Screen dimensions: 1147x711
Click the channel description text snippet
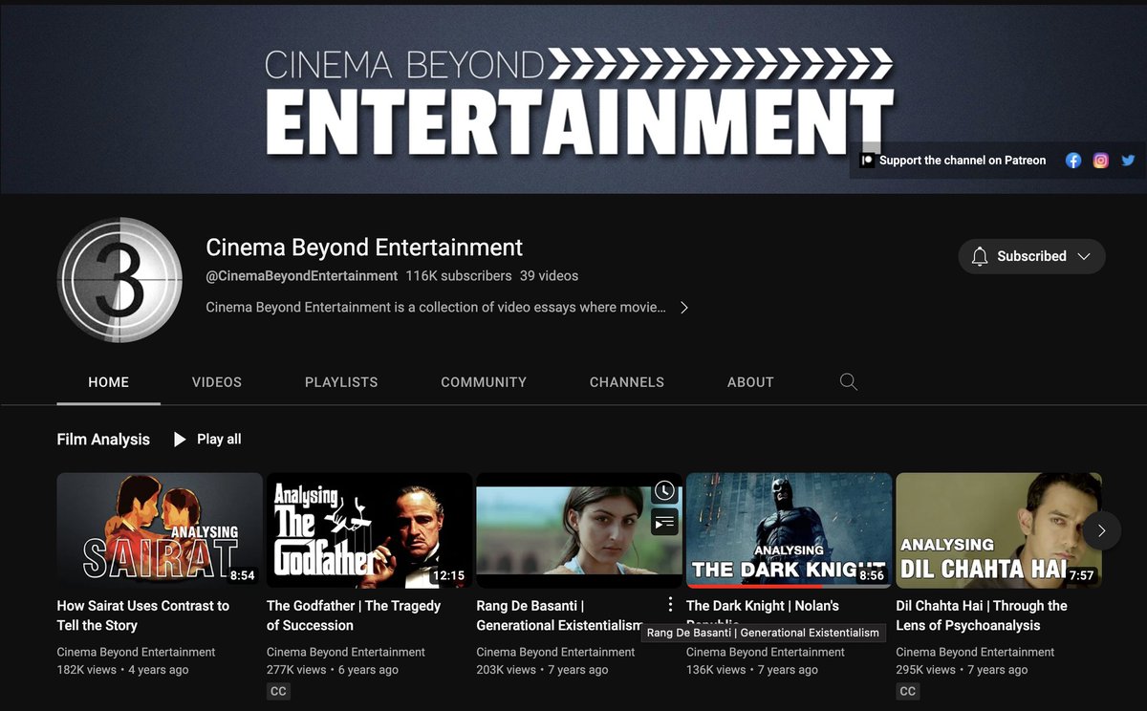click(436, 308)
